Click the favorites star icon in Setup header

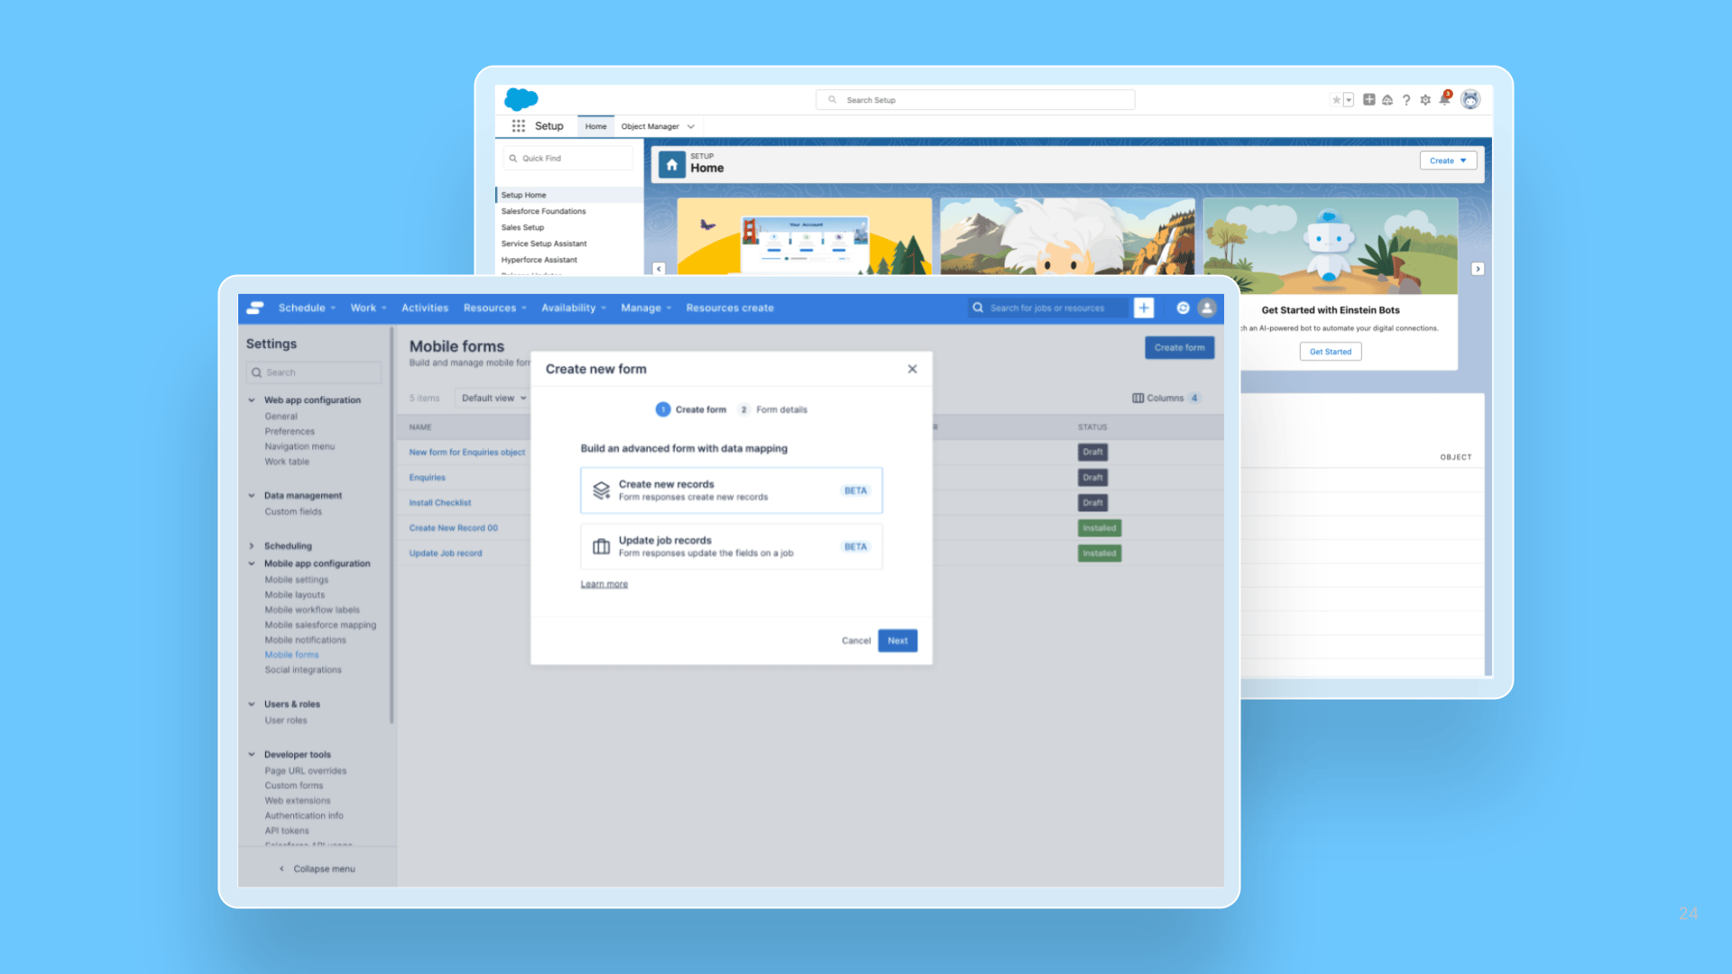pos(1336,100)
